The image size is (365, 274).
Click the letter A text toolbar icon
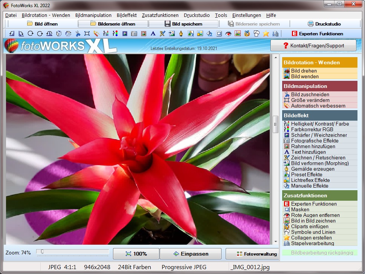(x=153, y=34)
